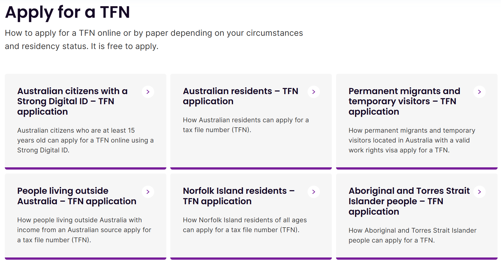Click description about income from an Australian source
This screenshot has height=269, width=501.
coord(84,230)
